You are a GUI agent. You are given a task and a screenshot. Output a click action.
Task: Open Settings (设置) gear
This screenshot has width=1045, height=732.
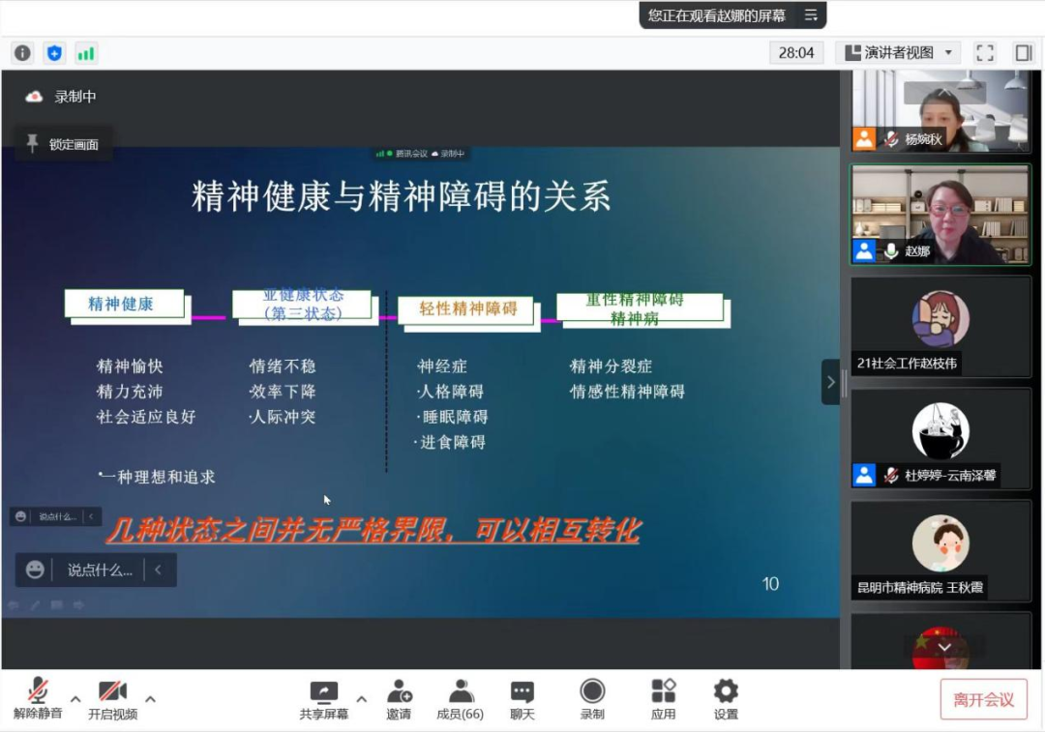click(x=726, y=699)
